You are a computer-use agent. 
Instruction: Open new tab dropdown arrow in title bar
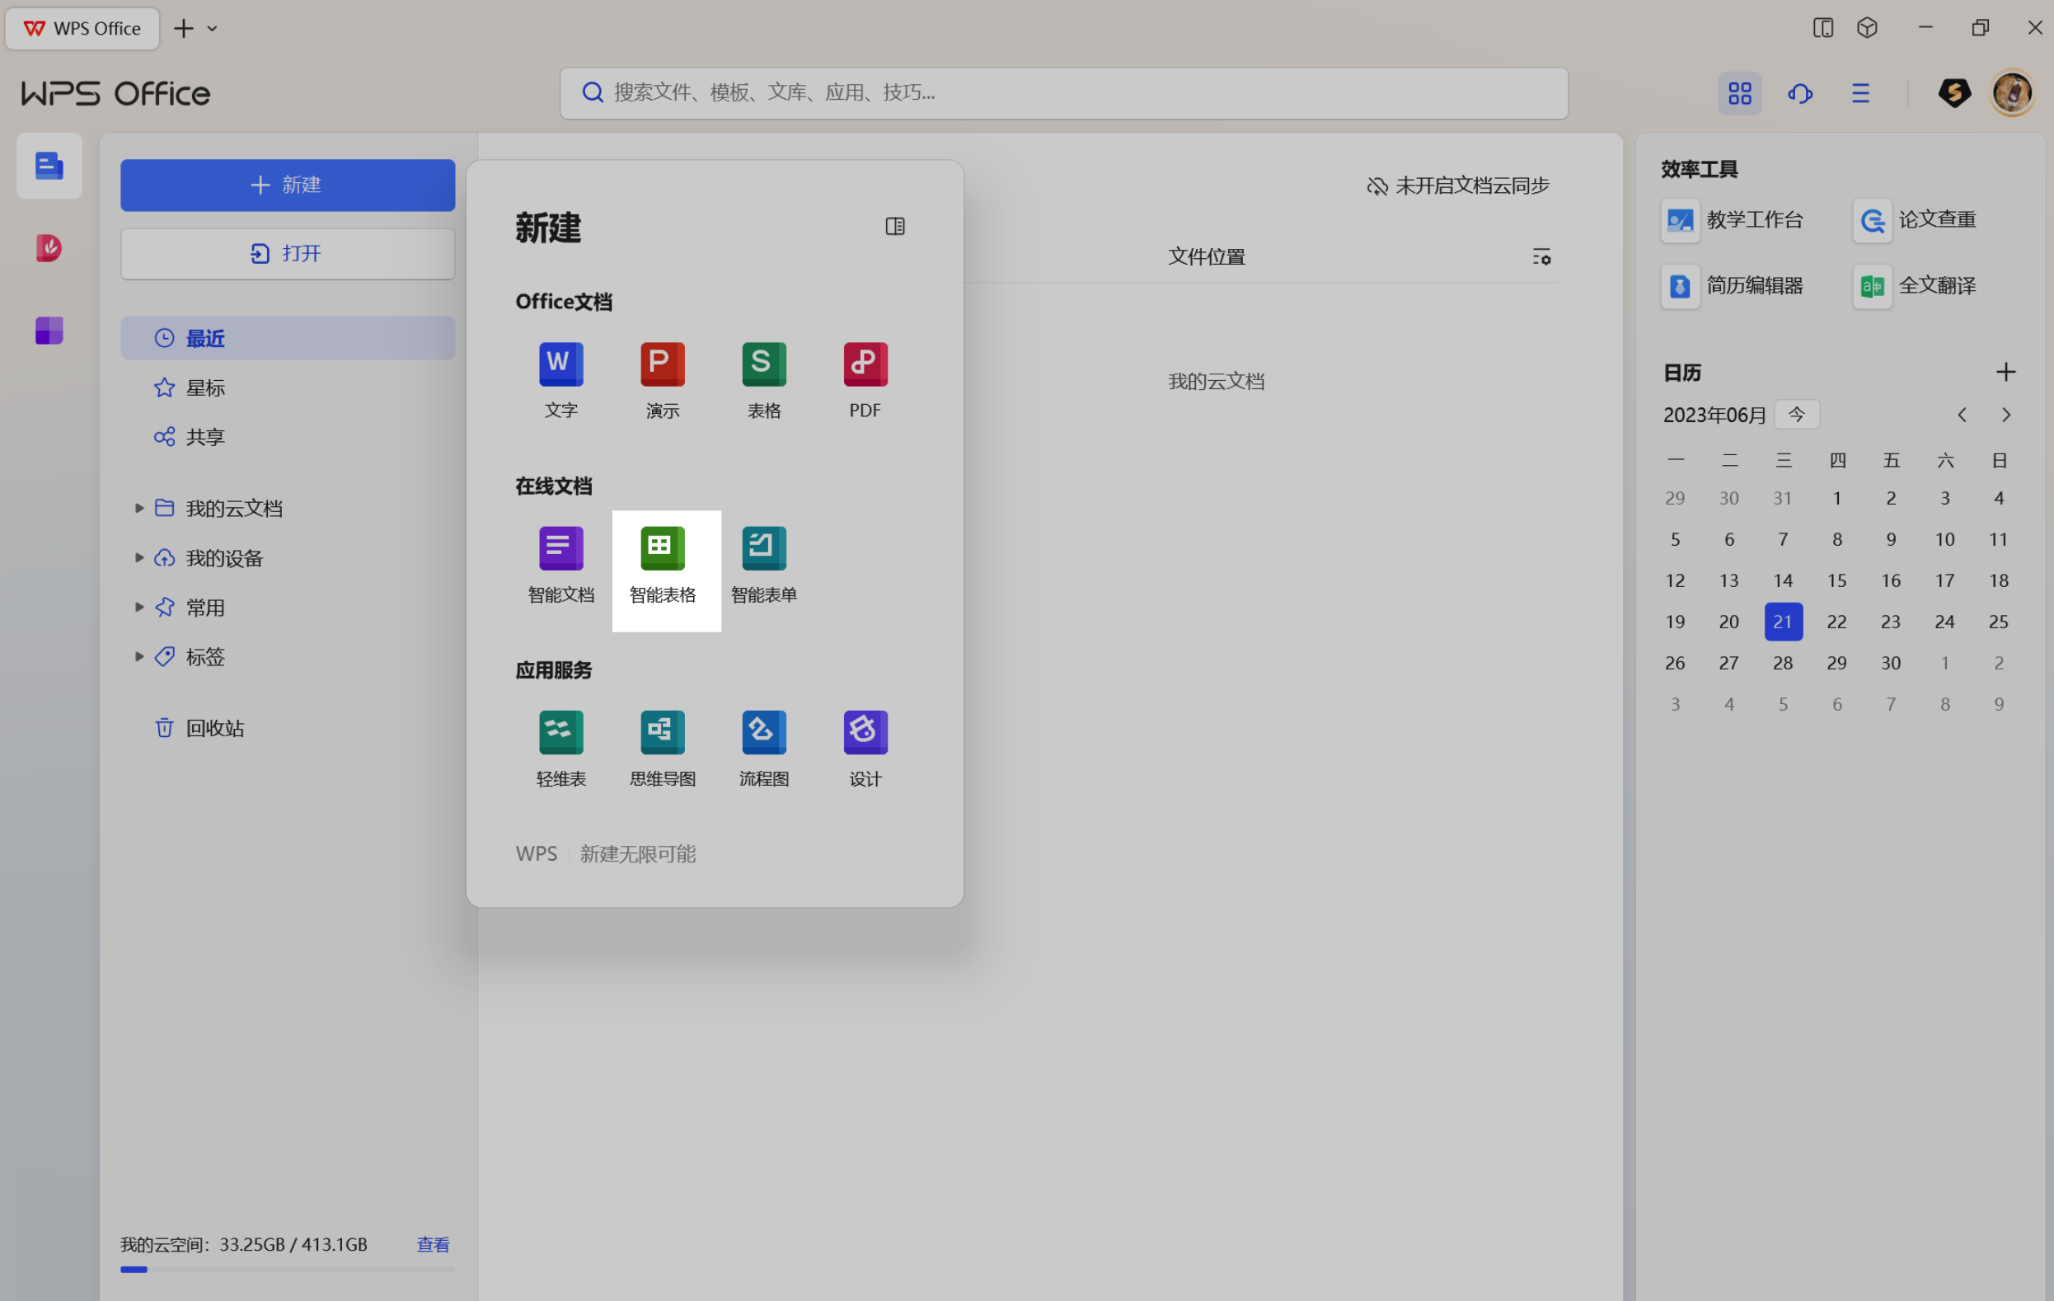[x=213, y=29]
